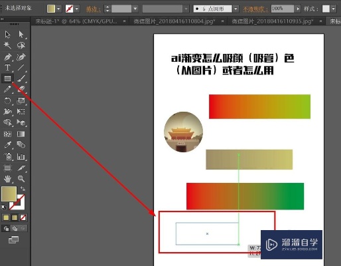Select the Eraser tool
This screenshot has height=266, width=341.
pos(21,89)
